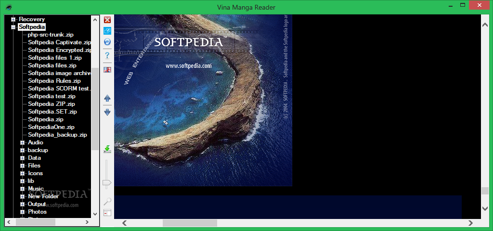The height and width of the screenshot is (231, 493).
Task: Select php-src-trunk.zip in the tree
Action: pos(51,35)
